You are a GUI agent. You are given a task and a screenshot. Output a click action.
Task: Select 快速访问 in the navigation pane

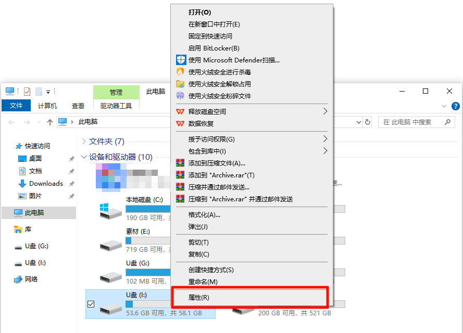coord(37,146)
